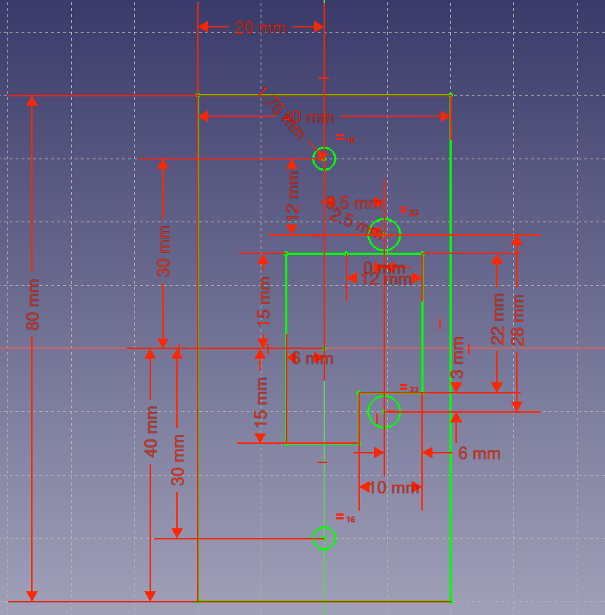Select upper 15 mm vertical dimension
This screenshot has height=615, width=605.
264,302
